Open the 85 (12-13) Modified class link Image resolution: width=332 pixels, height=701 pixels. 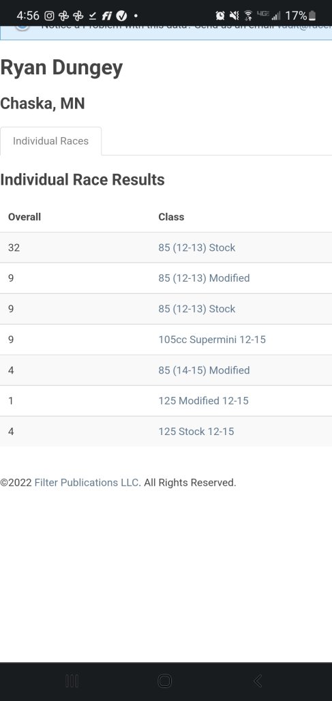tap(204, 278)
